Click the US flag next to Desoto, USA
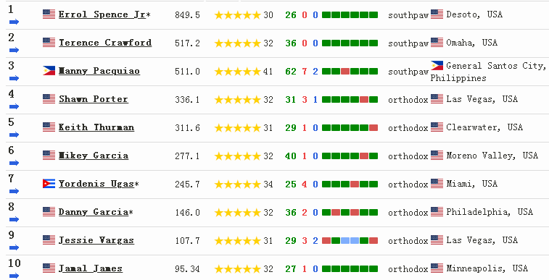Screen dimensions: 549x280 [x=437, y=14]
